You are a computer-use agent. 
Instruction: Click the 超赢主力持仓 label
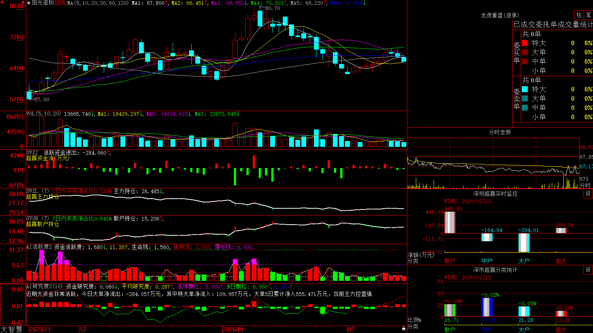click(x=43, y=196)
